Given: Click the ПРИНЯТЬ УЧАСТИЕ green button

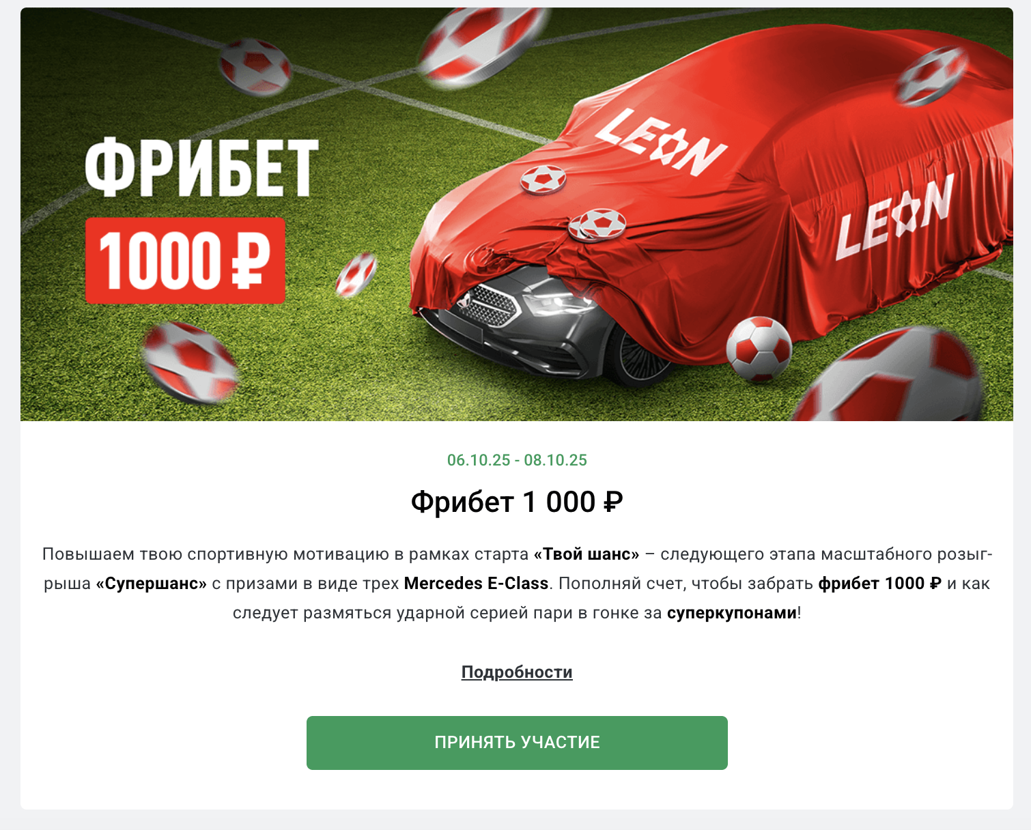Looking at the screenshot, I should [x=517, y=743].
